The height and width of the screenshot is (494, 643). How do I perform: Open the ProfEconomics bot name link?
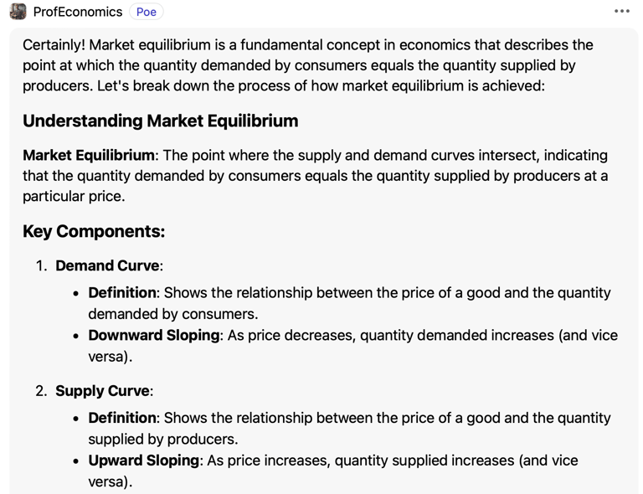coord(78,12)
